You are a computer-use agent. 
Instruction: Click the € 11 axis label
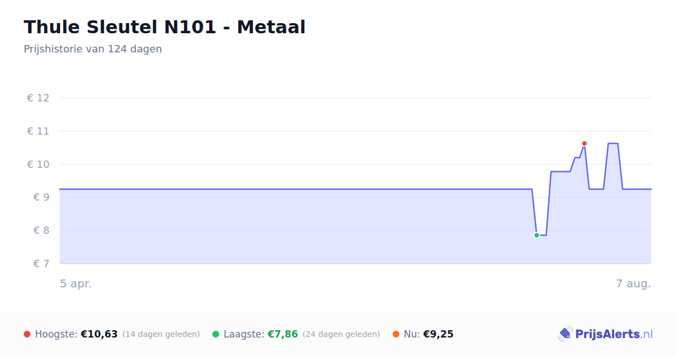pos(38,131)
